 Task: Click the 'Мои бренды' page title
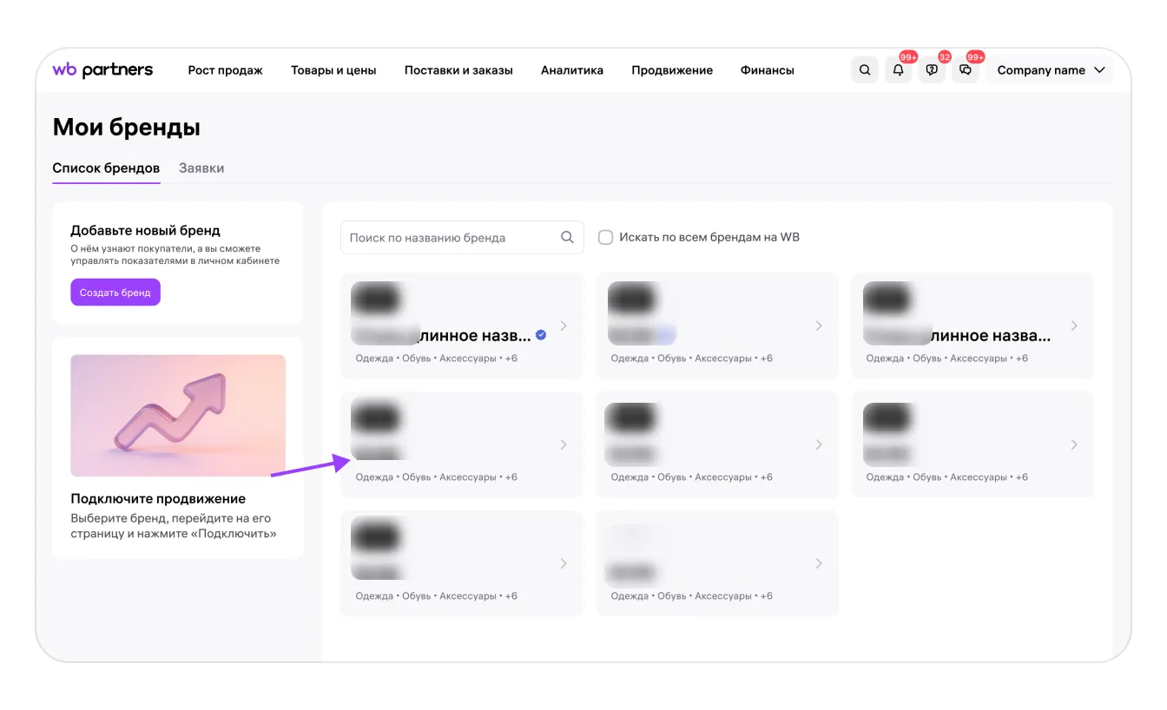click(x=127, y=128)
